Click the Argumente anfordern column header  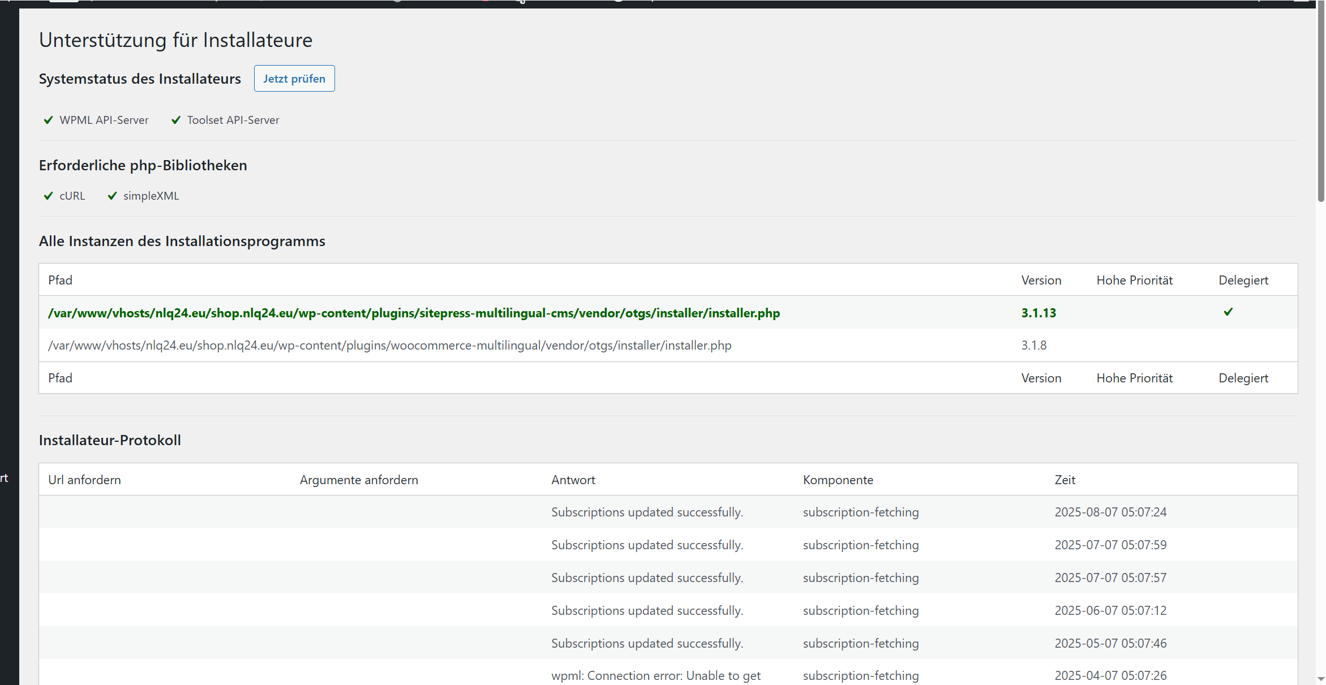pyautogui.click(x=359, y=480)
